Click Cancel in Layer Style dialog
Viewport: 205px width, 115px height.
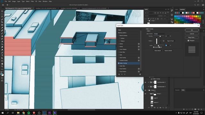[x=192, y=34]
